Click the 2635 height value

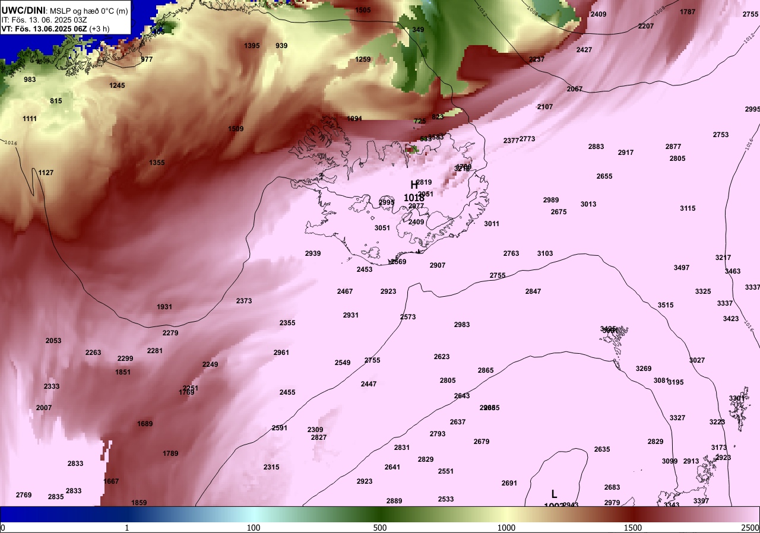coord(602,449)
